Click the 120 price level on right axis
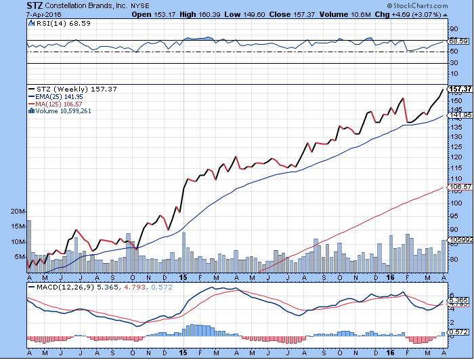 (x=456, y=157)
